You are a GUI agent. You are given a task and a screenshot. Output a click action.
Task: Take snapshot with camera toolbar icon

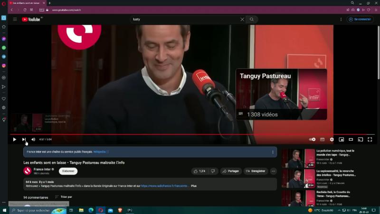tap(353, 10)
